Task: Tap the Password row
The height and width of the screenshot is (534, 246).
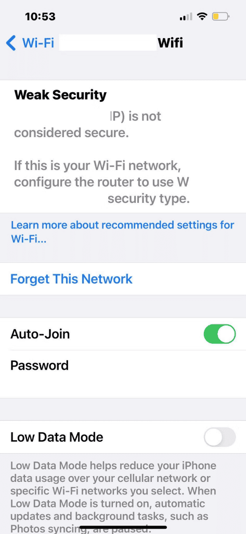Action: (x=123, y=374)
